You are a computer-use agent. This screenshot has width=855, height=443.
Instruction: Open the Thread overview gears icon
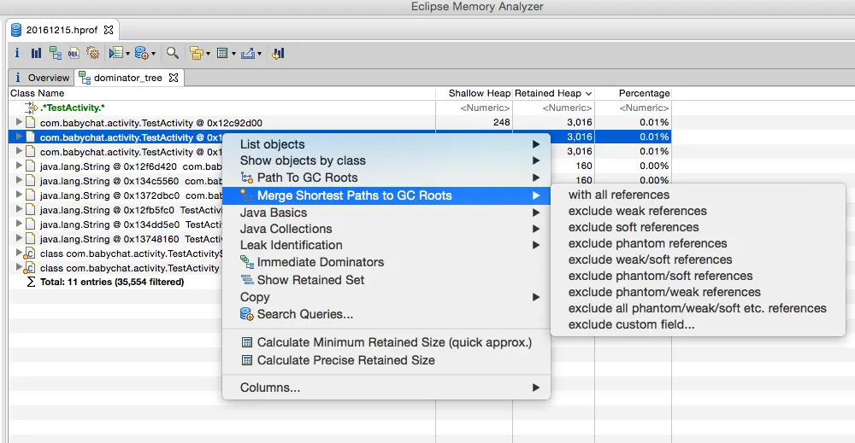click(x=93, y=53)
